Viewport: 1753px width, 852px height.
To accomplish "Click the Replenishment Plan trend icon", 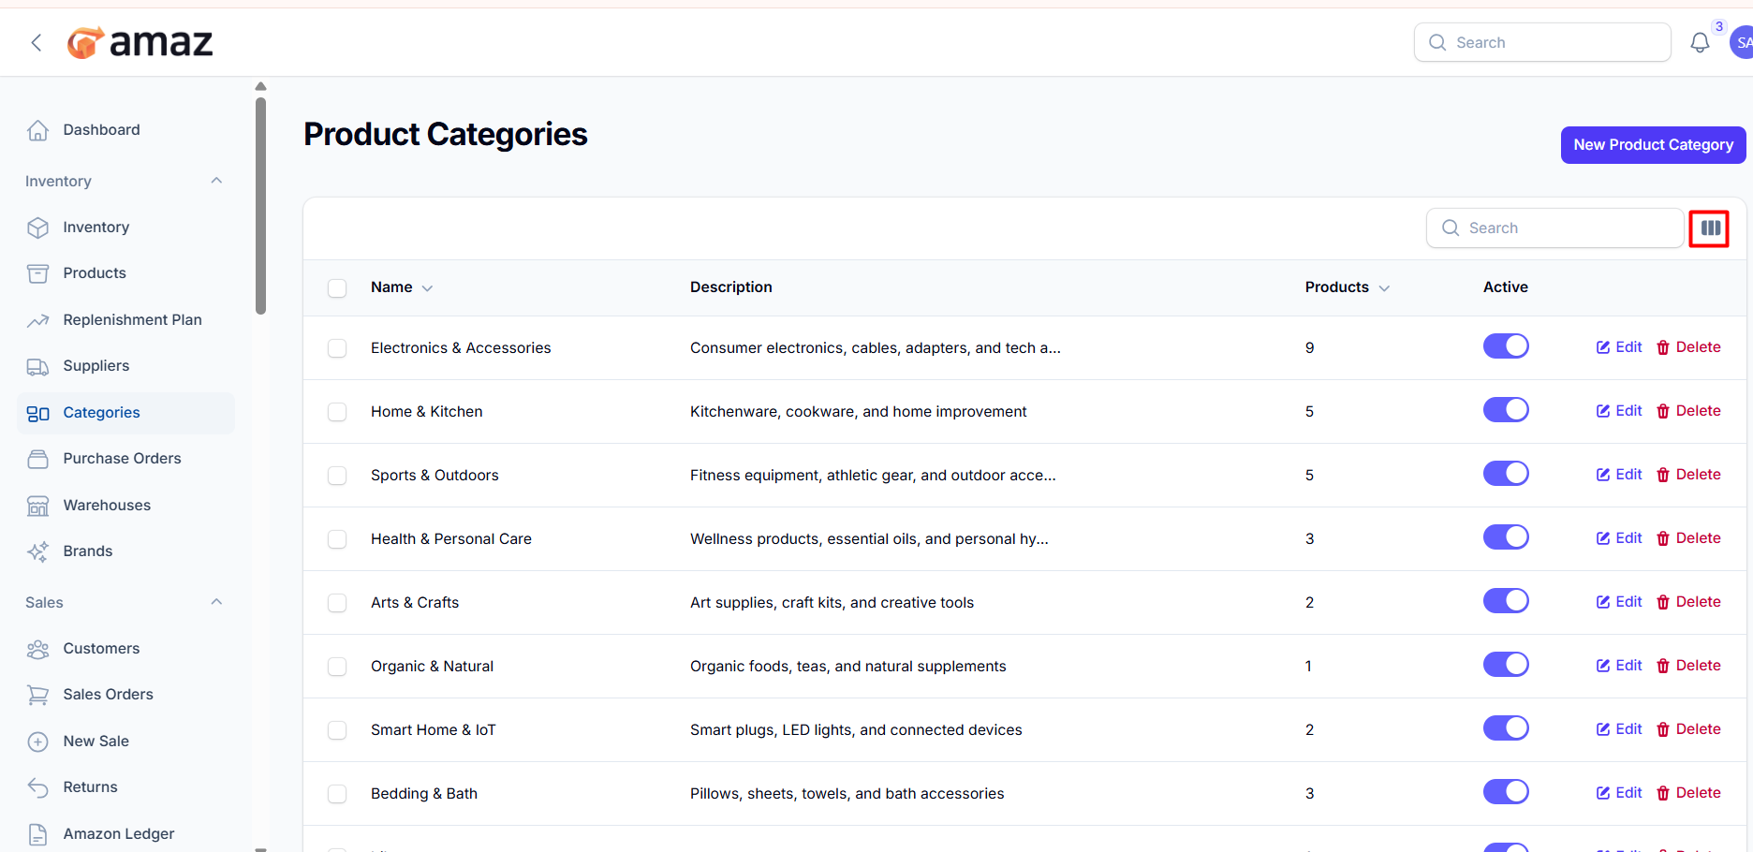I will tap(37, 320).
